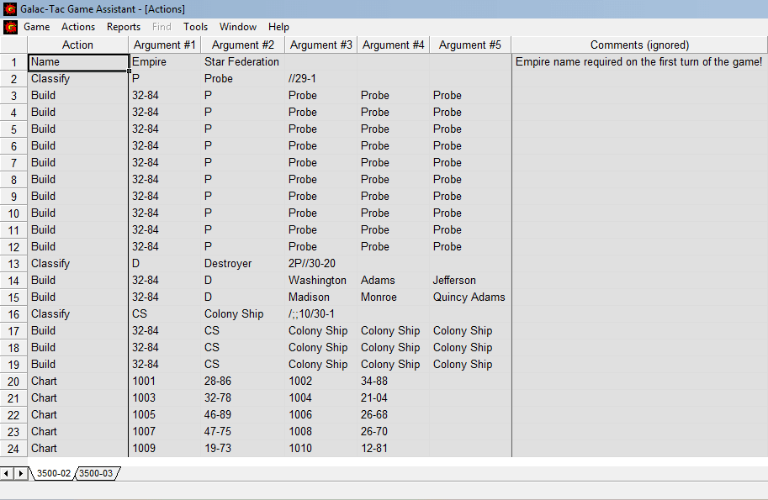768x500 pixels.
Task: Open the Actions menu
Action: pos(78,27)
